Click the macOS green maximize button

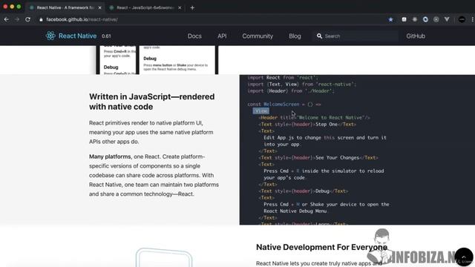[x=19, y=7]
